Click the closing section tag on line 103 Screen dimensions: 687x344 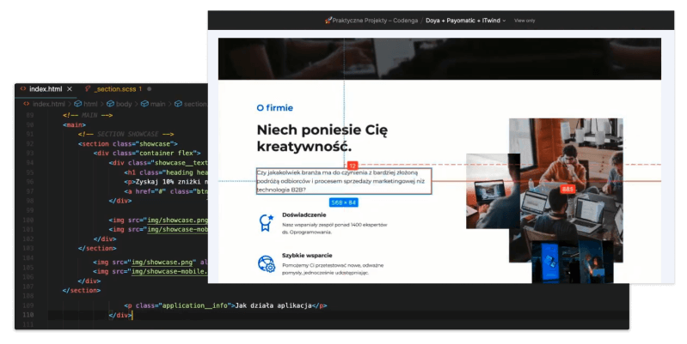97,248
